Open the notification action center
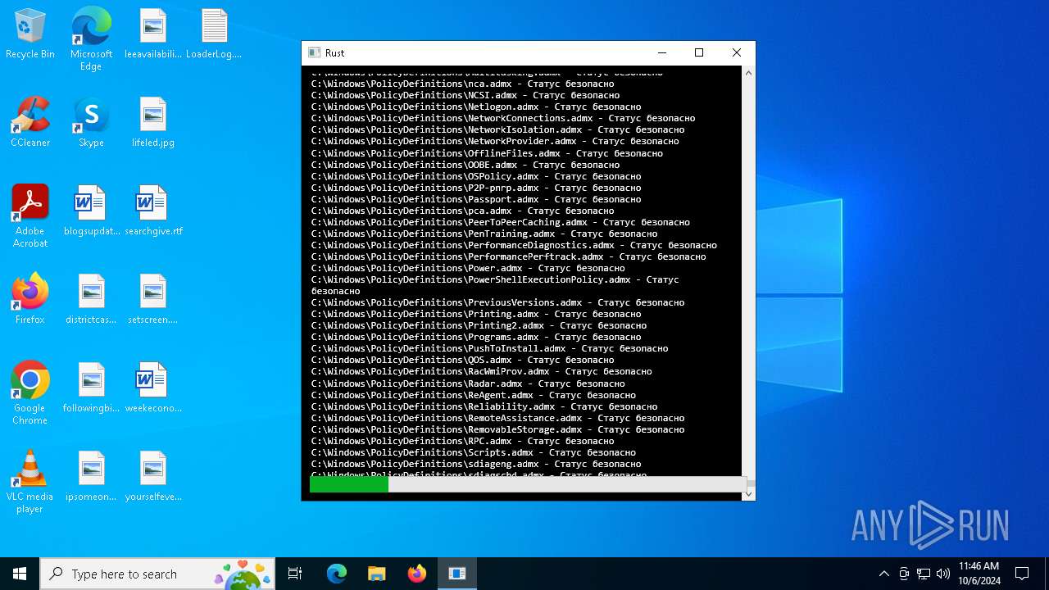Image resolution: width=1049 pixels, height=590 pixels. point(1022,574)
